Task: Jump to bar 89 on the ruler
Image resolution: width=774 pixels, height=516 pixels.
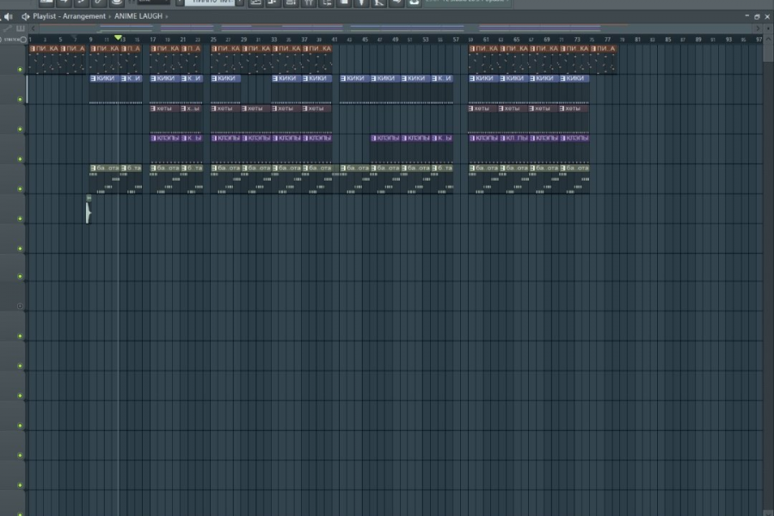Action: (698, 40)
